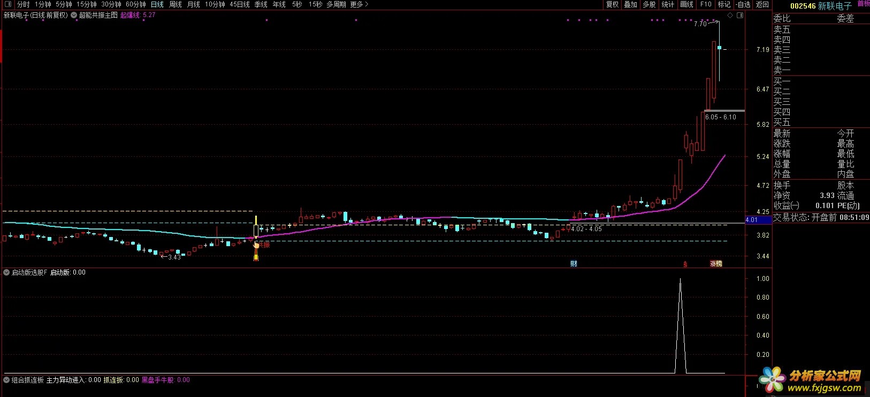Click the 6.05 - 6.10 gap label
The width and height of the screenshot is (870, 397).
(x=720, y=117)
